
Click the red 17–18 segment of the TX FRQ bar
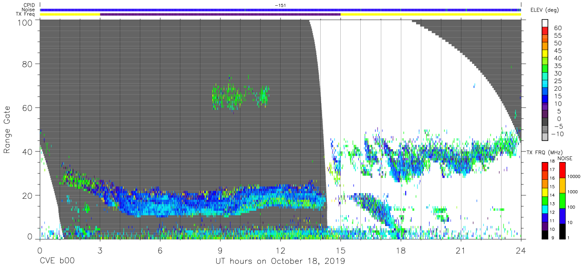pyautogui.click(x=546, y=167)
